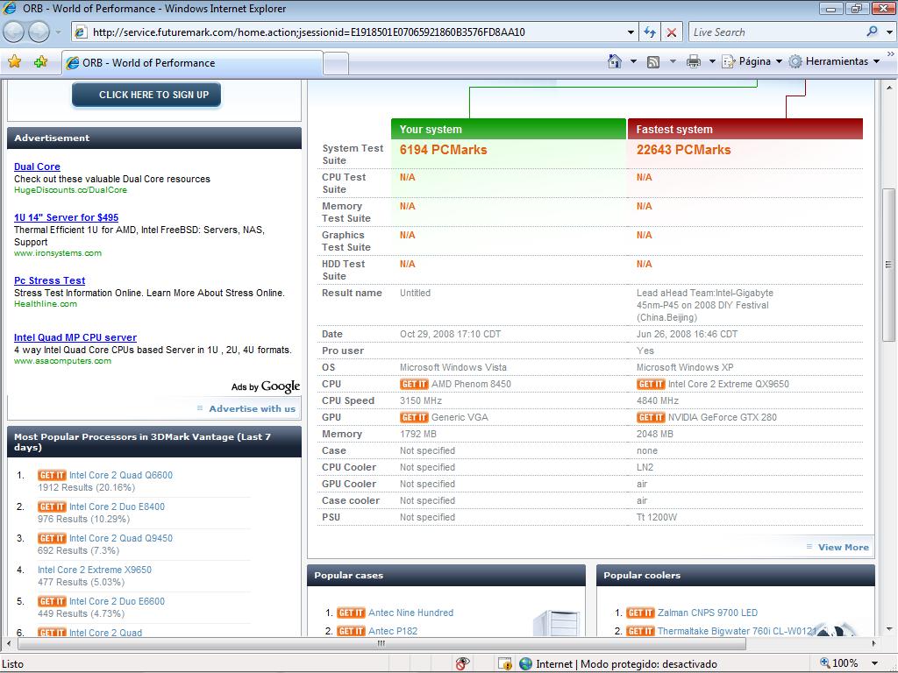
Task: Open the Pc Stress Test ad link
Action: (50, 280)
